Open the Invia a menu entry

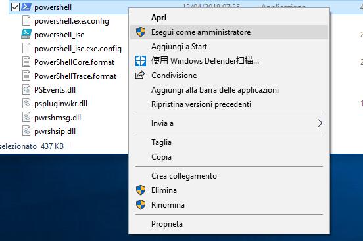(230, 123)
